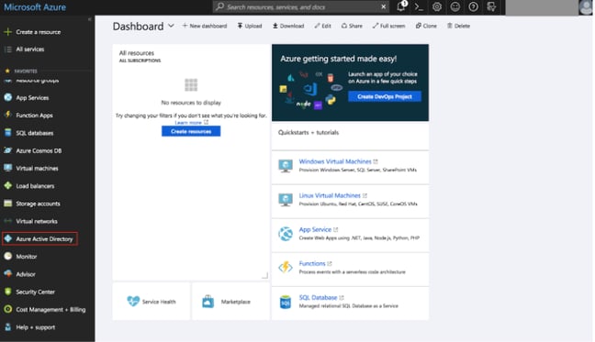The image size is (595, 342).
Task: Click the Load balancers sidebar icon
Action: (8, 185)
